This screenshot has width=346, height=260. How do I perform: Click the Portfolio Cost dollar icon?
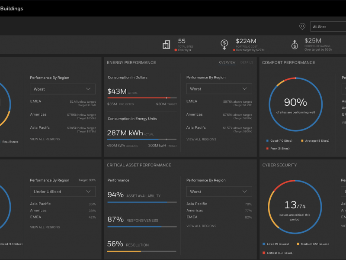point(224,44)
